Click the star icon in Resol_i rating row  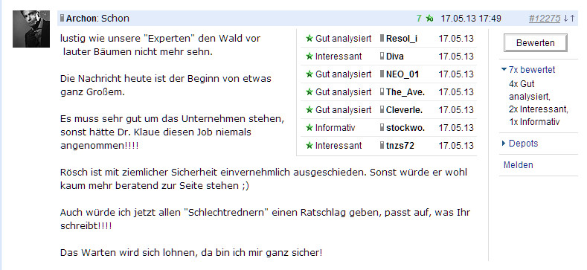(309, 38)
